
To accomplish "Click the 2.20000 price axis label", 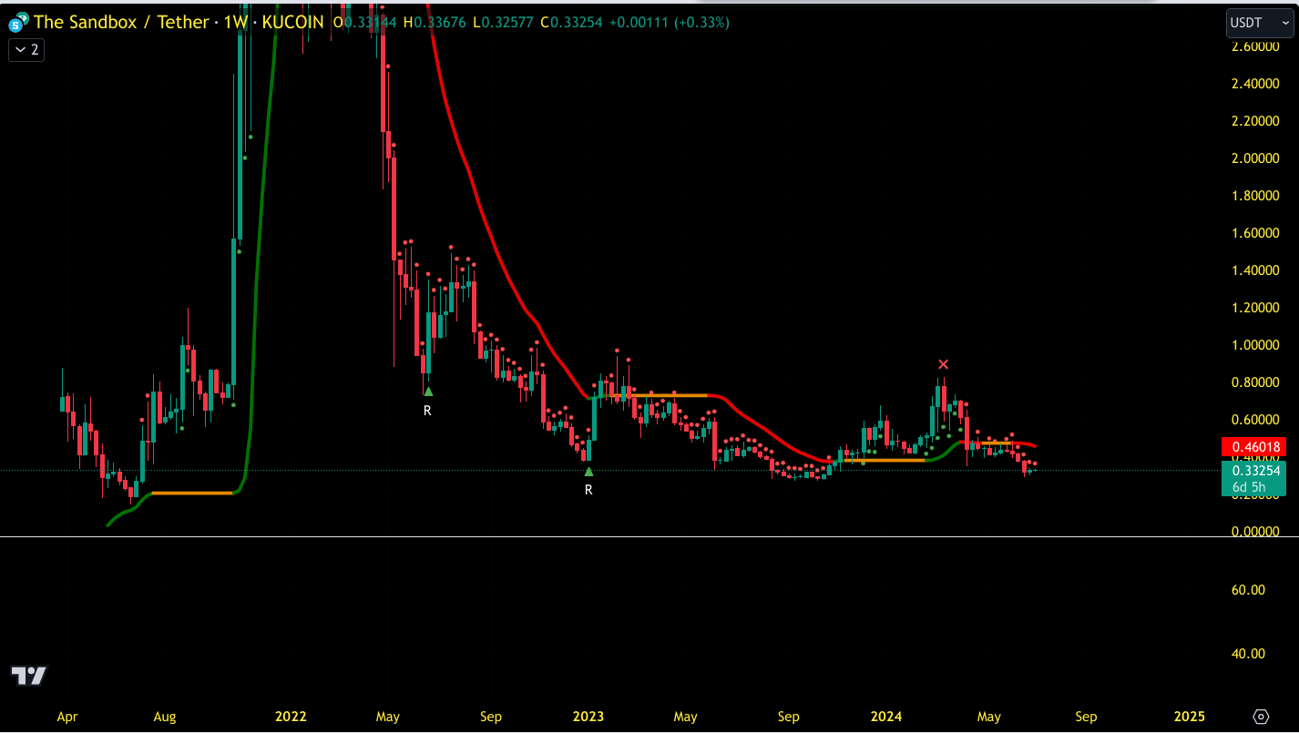I will pos(1255,121).
